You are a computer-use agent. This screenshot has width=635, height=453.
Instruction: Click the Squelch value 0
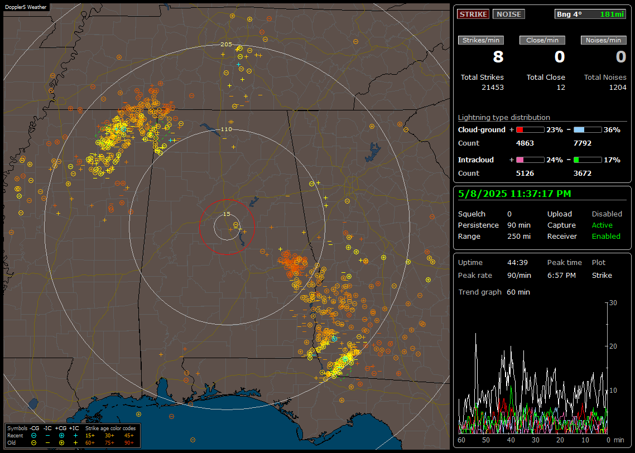pos(509,214)
